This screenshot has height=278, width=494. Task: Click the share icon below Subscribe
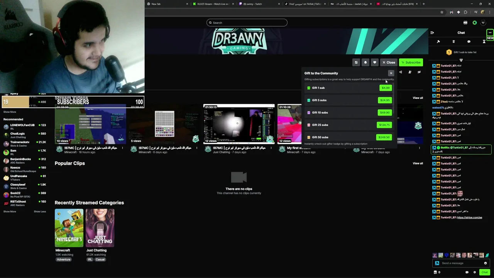click(401, 72)
